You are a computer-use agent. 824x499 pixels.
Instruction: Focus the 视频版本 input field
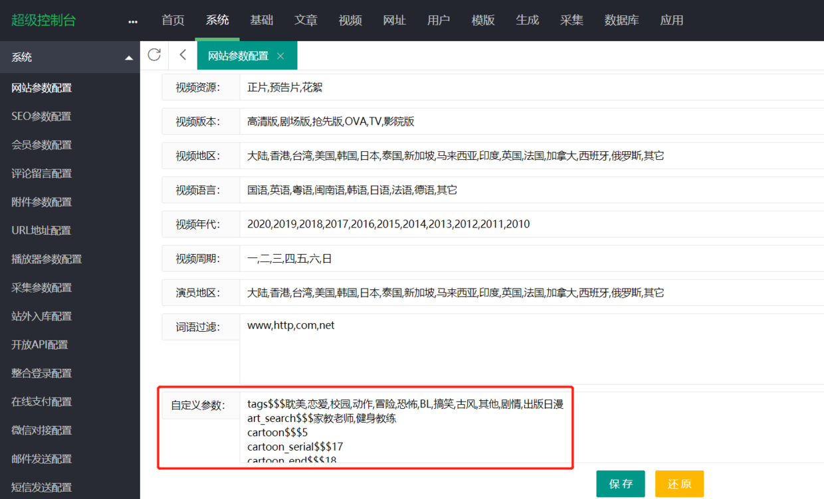[x=532, y=121]
